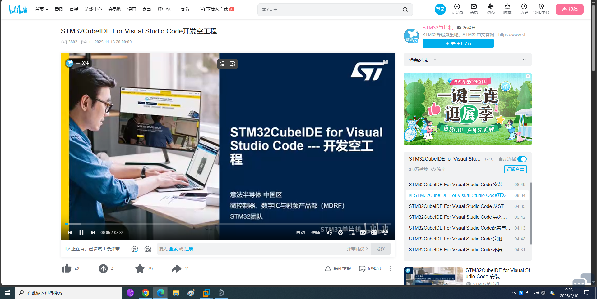
Task: Click the STM32单片机 uploader avatar
Action: click(x=411, y=36)
